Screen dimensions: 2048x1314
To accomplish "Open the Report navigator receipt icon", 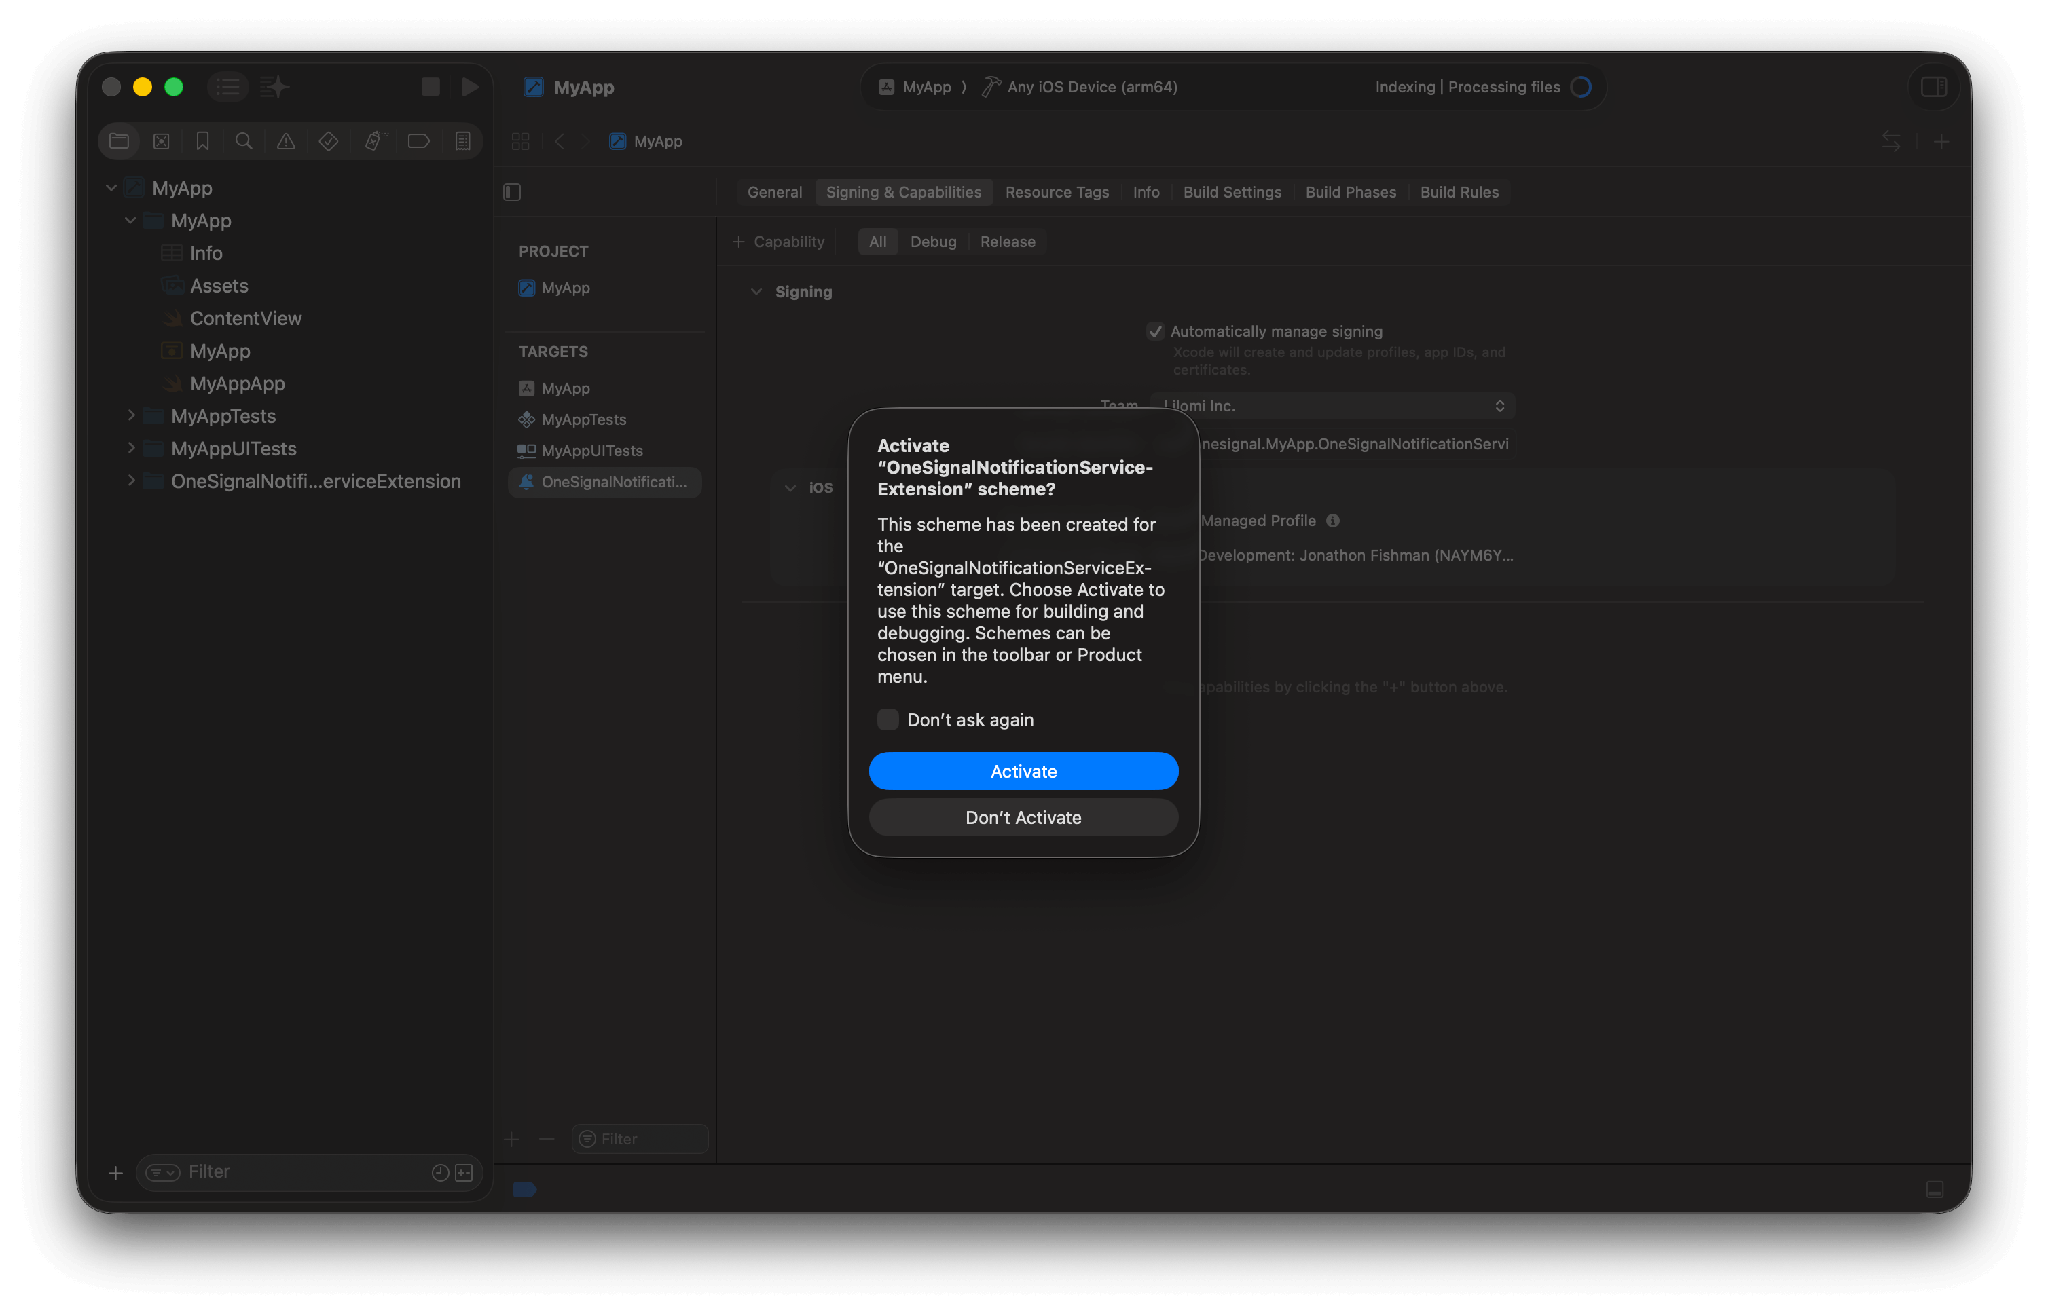I will click(462, 140).
